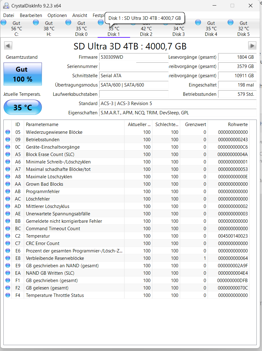Click status orb for Wiederzugewiesene Blöcke row
Viewport: 262px width, 351px height.
coord(8,132)
